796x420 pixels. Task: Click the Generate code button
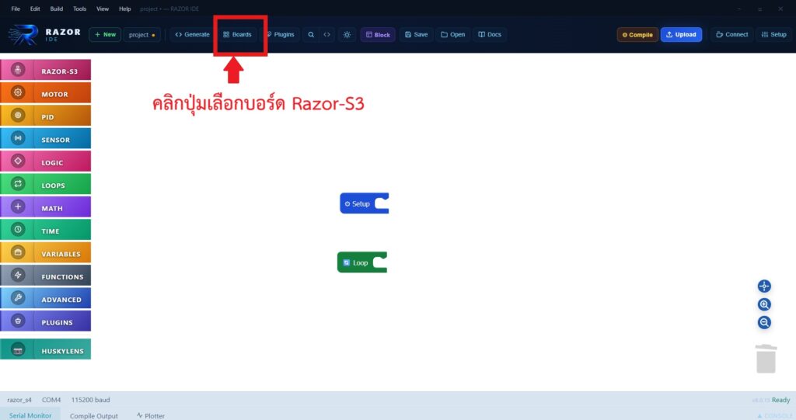(192, 34)
